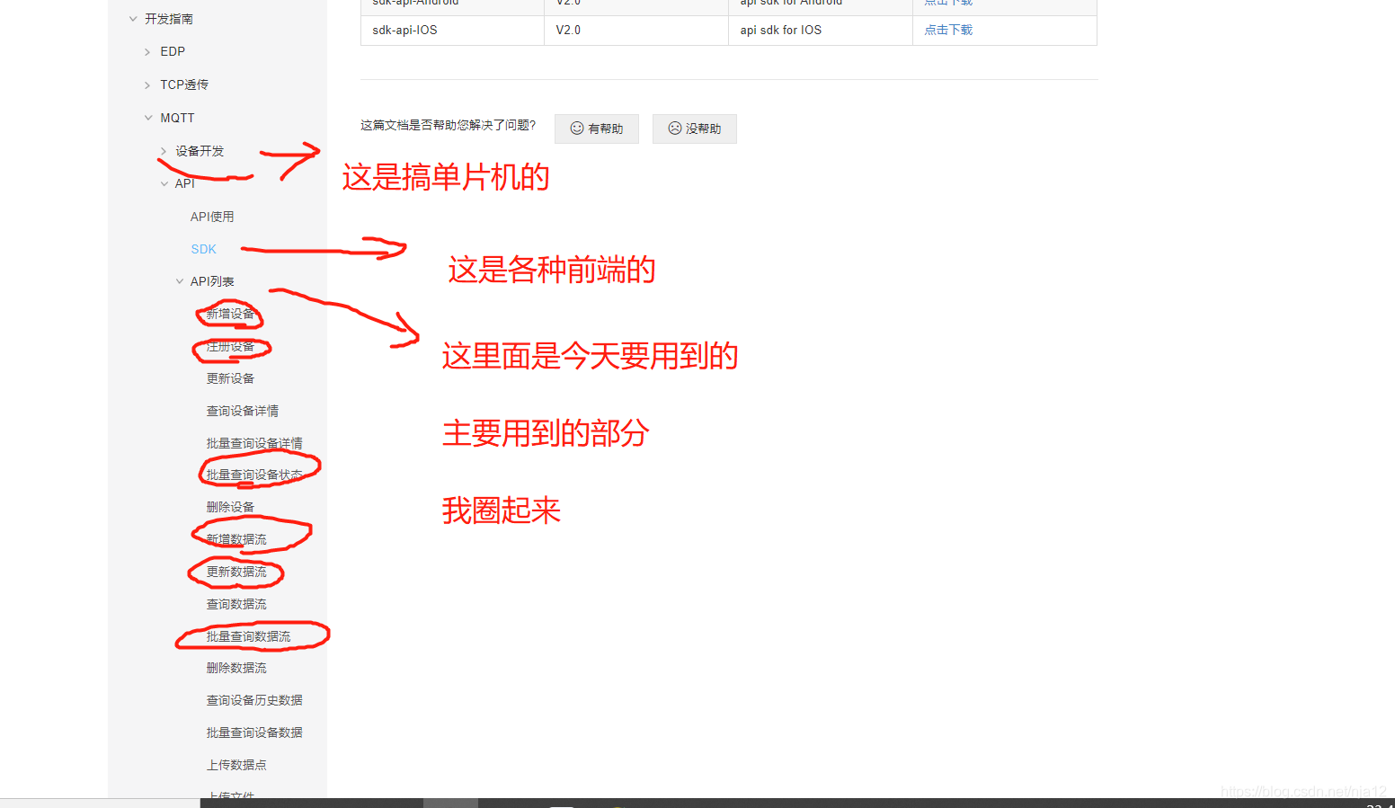Open 新增设备 API page
The width and height of the screenshot is (1395, 808).
point(230,314)
